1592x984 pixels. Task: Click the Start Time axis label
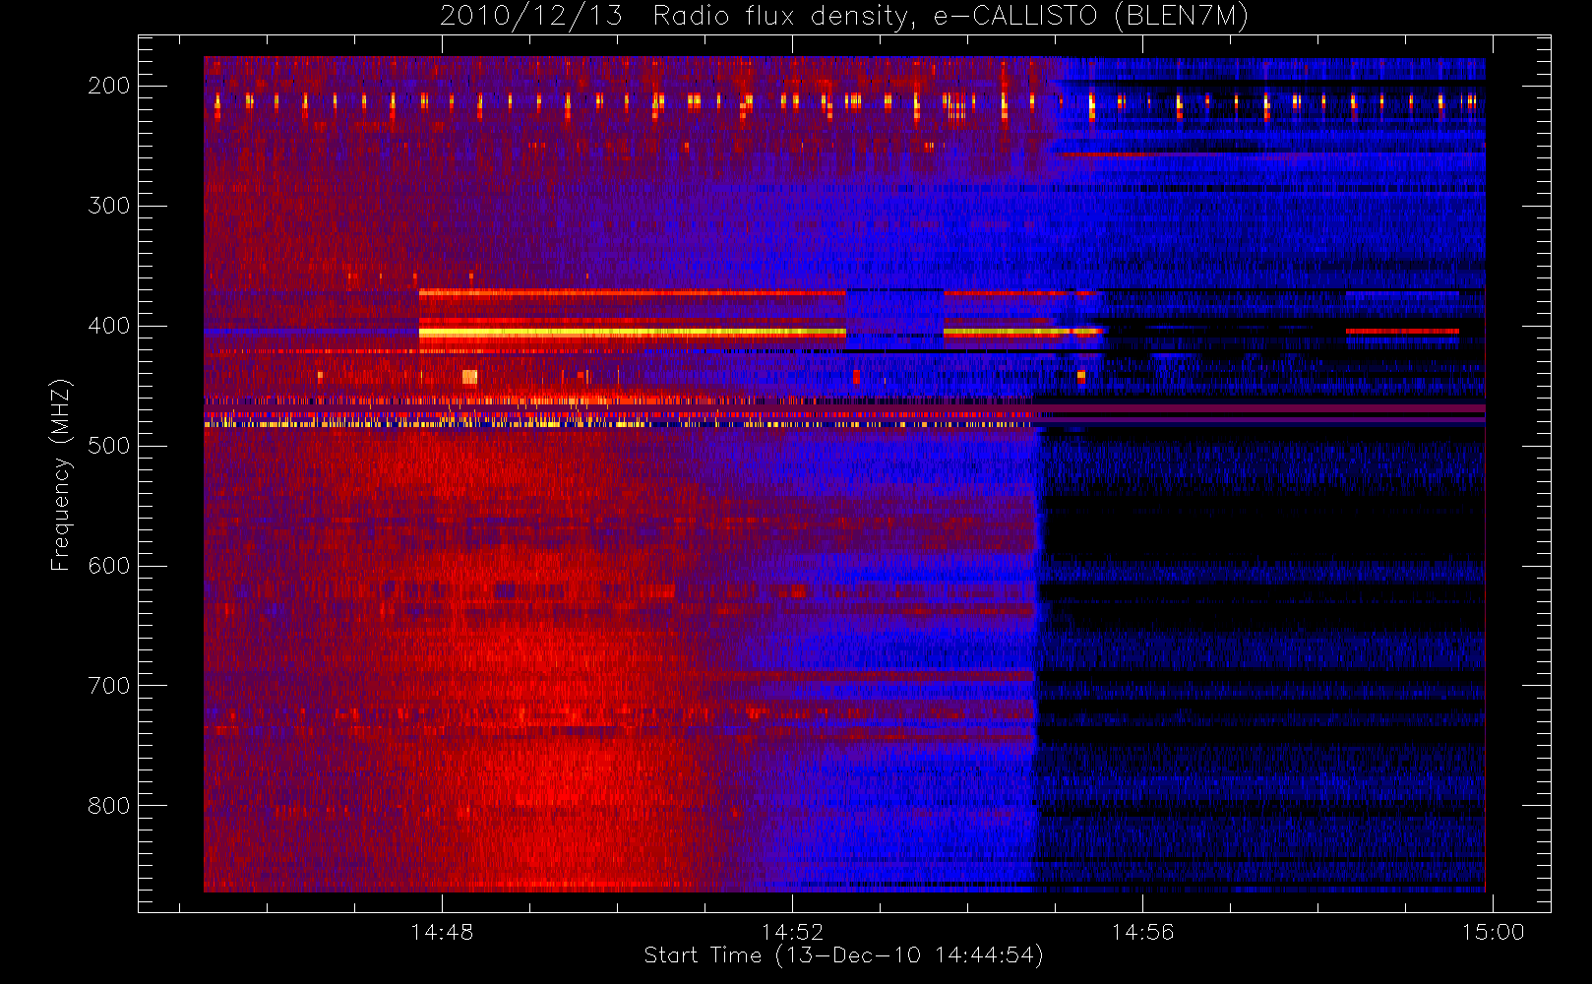(x=843, y=955)
